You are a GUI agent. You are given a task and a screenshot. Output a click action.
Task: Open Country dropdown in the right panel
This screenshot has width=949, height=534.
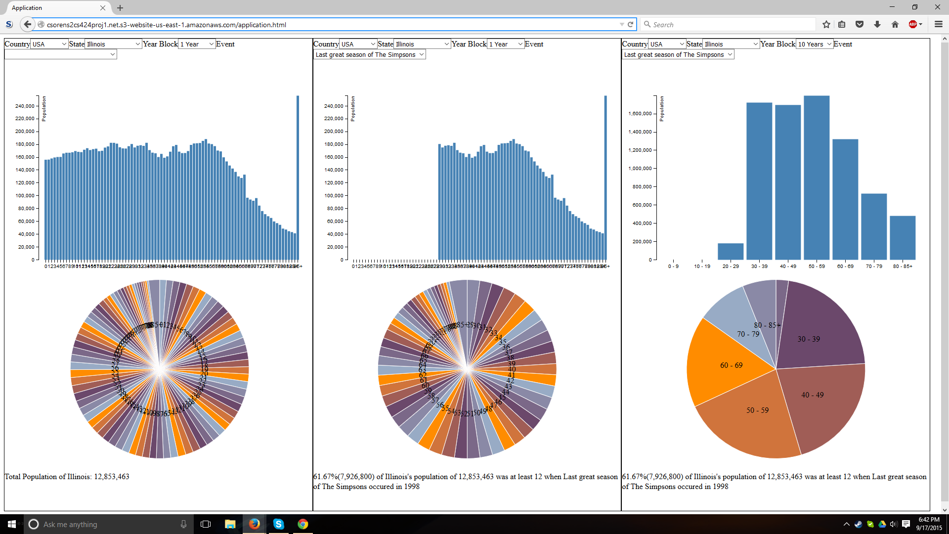(x=667, y=44)
